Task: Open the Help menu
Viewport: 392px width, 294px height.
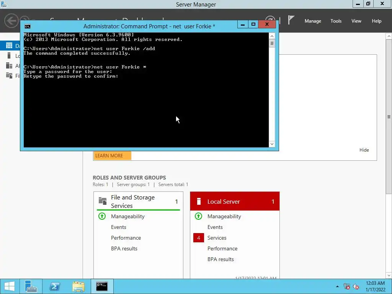Action: point(376,21)
